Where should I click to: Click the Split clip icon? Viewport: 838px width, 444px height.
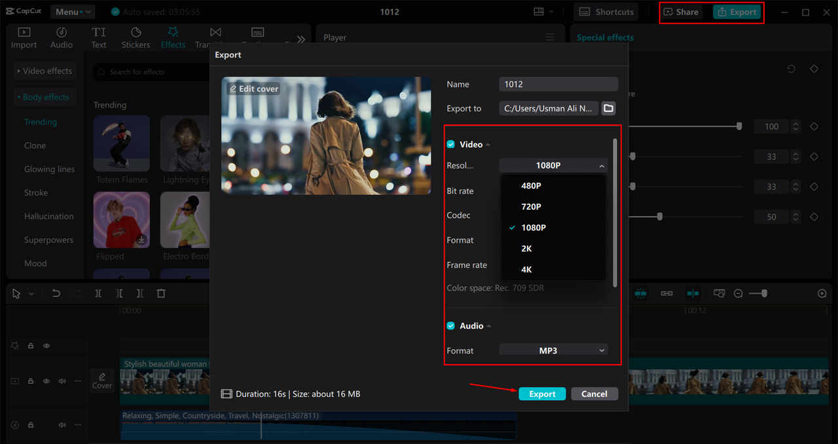98,293
